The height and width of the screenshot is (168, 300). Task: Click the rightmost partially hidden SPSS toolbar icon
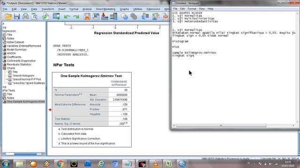pos(165,17)
